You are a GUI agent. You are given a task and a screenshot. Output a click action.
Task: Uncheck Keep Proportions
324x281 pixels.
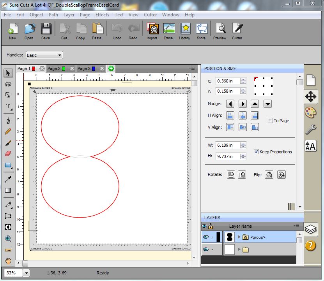tap(256, 152)
